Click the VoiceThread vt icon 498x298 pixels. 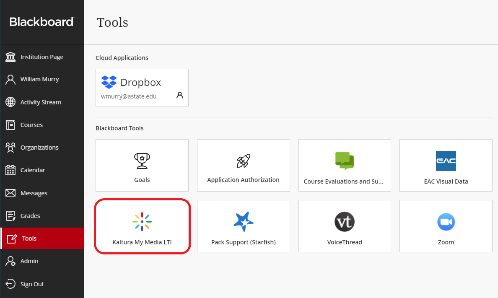(345, 222)
